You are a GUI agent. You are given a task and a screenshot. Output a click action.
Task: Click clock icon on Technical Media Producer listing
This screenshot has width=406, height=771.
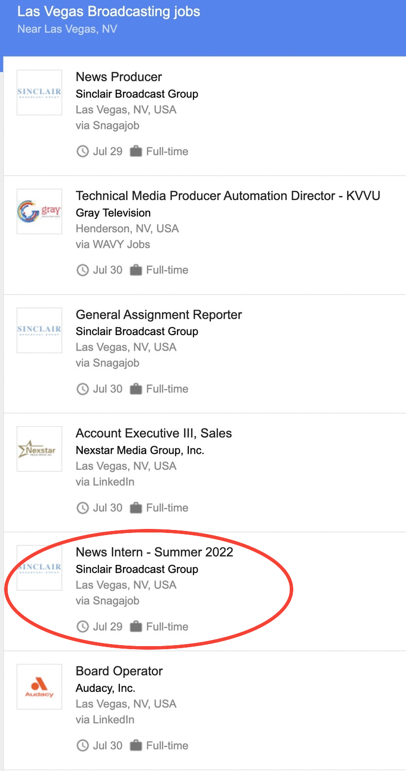point(82,270)
